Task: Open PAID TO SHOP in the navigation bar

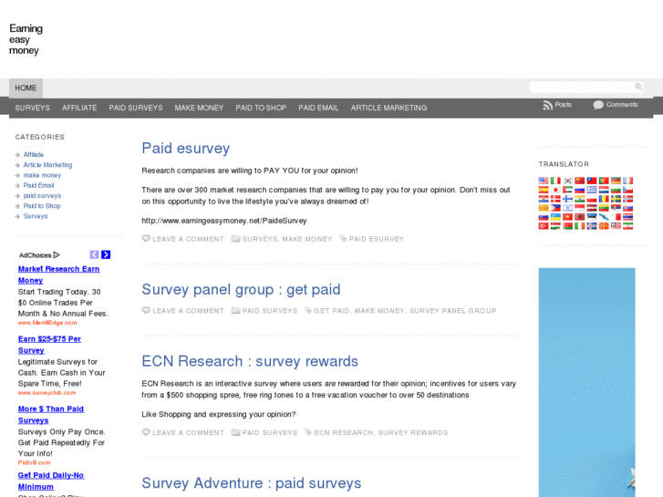Action: point(261,108)
